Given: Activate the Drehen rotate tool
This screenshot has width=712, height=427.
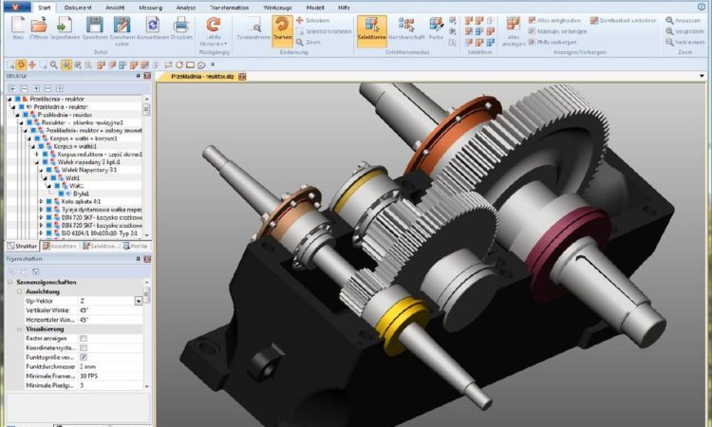Looking at the screenshot, I should (282, 28).
